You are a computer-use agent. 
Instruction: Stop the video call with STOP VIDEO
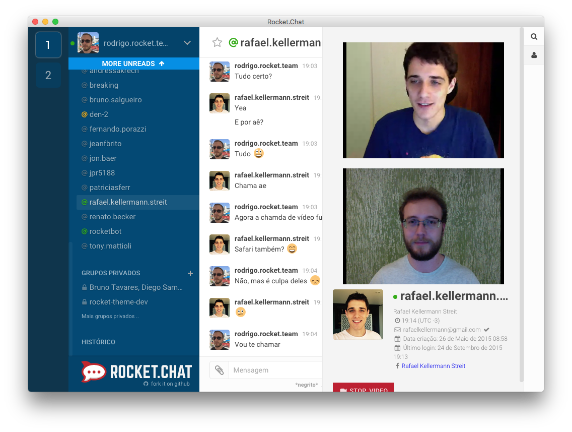pos(363,388)
